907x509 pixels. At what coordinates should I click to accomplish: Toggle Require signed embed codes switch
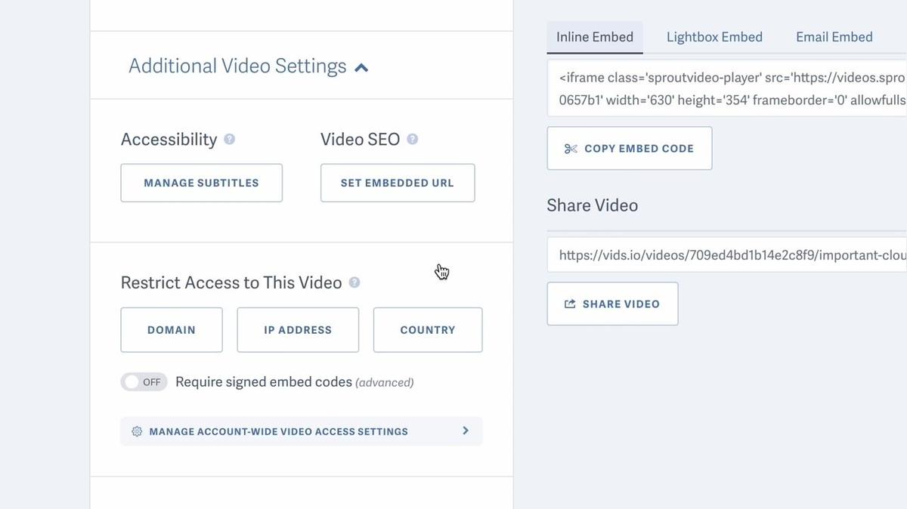tap(144, 382)
